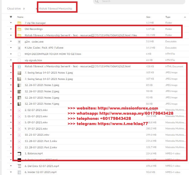Click the file name 'vip signals.htm'
The image size is (189, 175).
click(33, 60)
